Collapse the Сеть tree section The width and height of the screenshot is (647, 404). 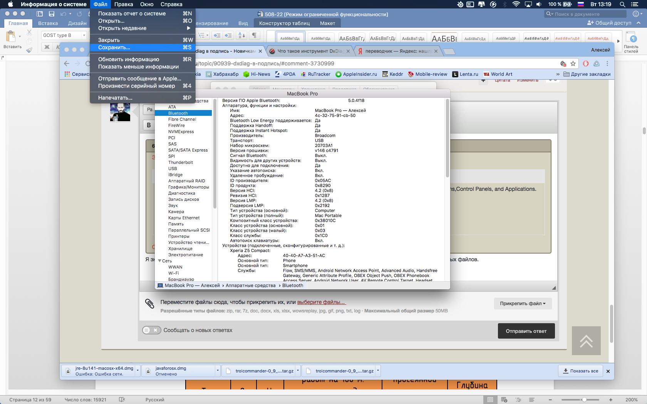point(160,261)
